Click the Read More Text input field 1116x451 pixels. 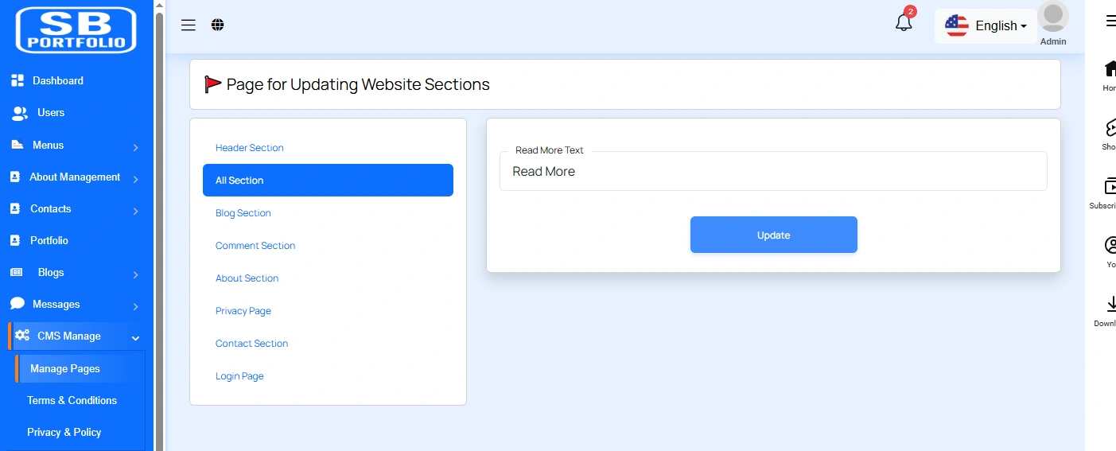click(x=773, y=172)
